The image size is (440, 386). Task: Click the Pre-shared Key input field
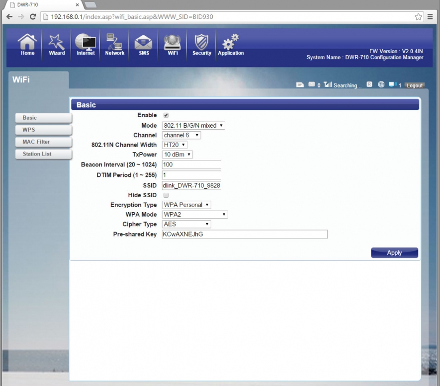click(245, 234)
